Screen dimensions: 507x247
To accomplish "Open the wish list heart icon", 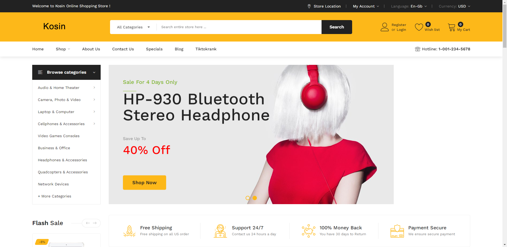I will coord(419,27).
